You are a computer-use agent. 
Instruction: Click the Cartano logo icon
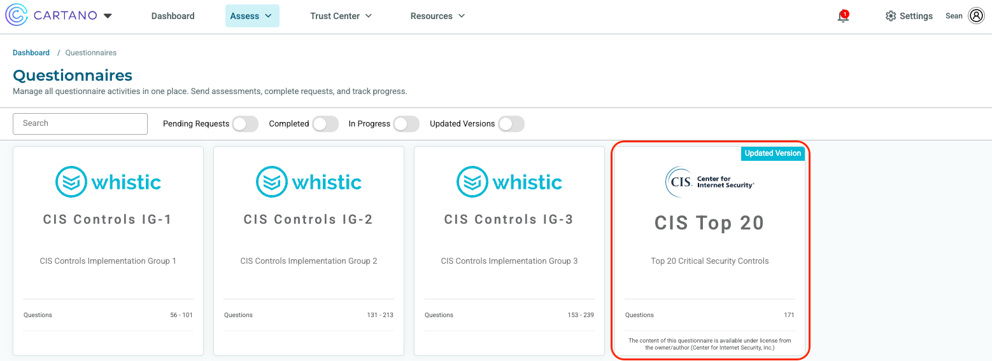point(16,16)
